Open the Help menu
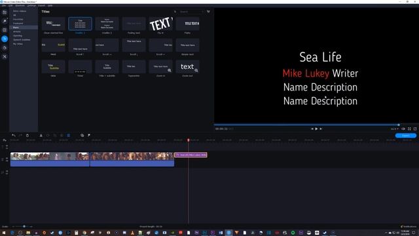Screen dimensions: 419x236 click(x=50, y=5)
